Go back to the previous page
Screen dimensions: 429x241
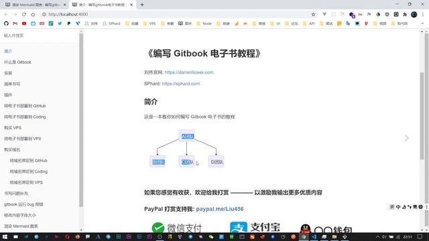6,14
